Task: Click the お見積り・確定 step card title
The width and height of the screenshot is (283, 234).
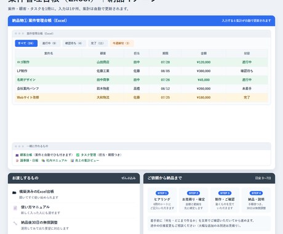Action: point(193,200)
